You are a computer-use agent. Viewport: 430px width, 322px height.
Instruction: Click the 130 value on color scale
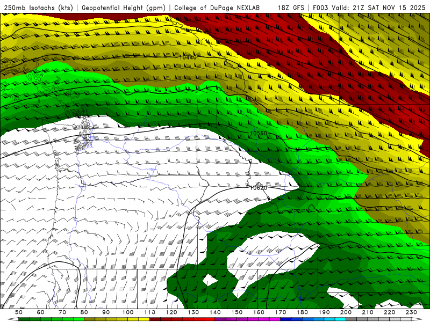tap(193, 312)
